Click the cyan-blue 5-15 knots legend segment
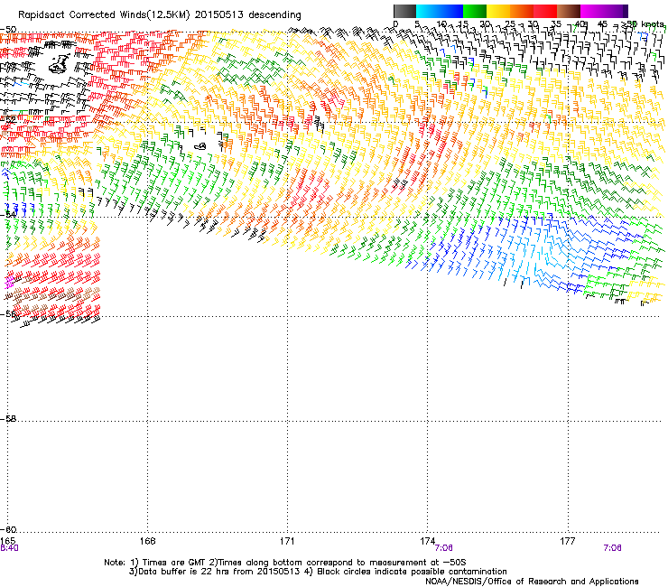This screenshot has width=668, height=587. [440, 11]
